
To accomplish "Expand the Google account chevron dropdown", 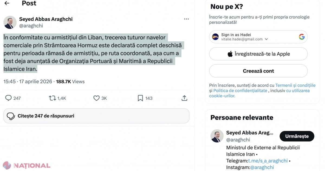I will point(266,39).
